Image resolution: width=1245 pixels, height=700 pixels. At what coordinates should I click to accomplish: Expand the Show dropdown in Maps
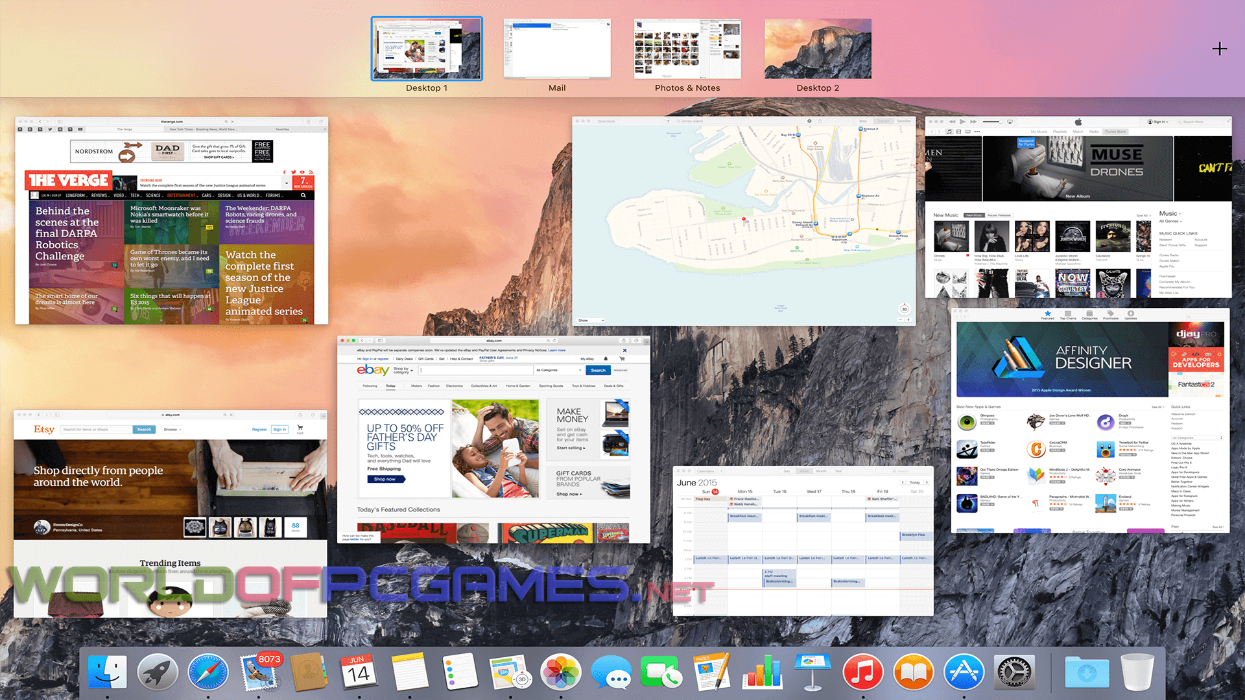click(x=591, y=320)
